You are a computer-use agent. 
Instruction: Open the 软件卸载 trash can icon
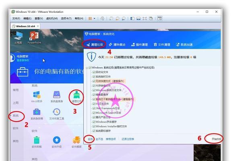click(37, 140)
